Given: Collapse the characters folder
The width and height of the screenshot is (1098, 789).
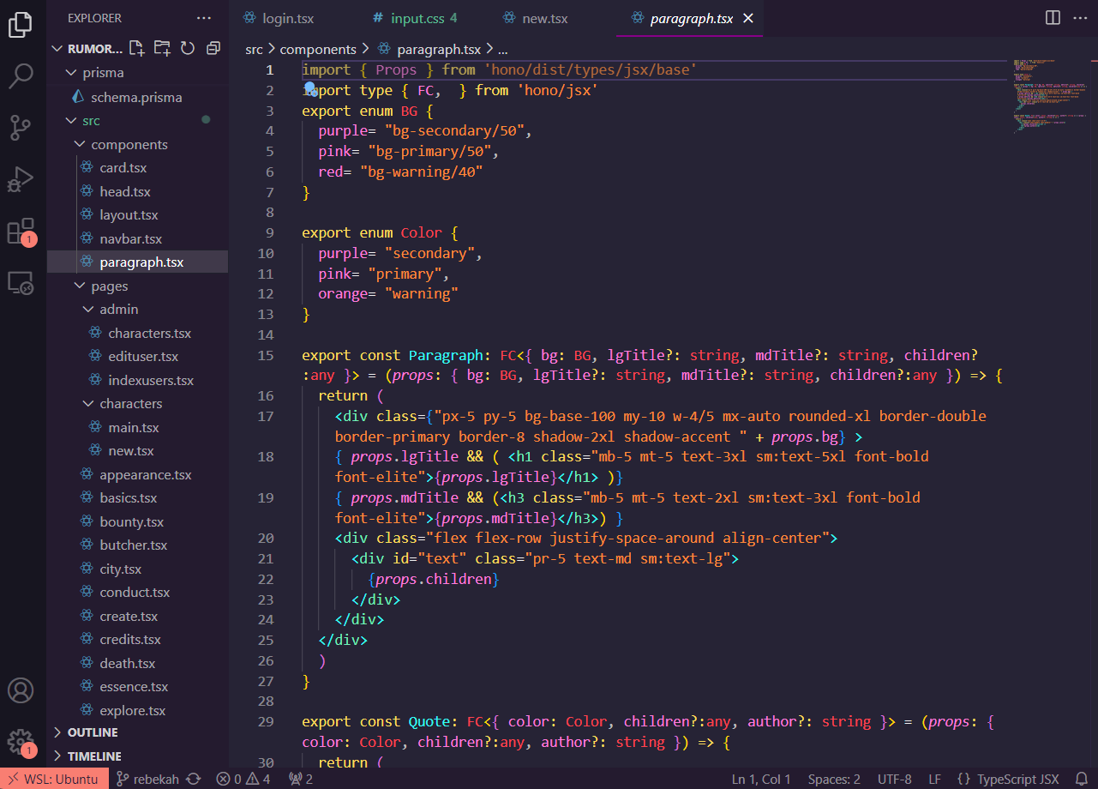Looking at the screenshot, I should coord(130,403).
